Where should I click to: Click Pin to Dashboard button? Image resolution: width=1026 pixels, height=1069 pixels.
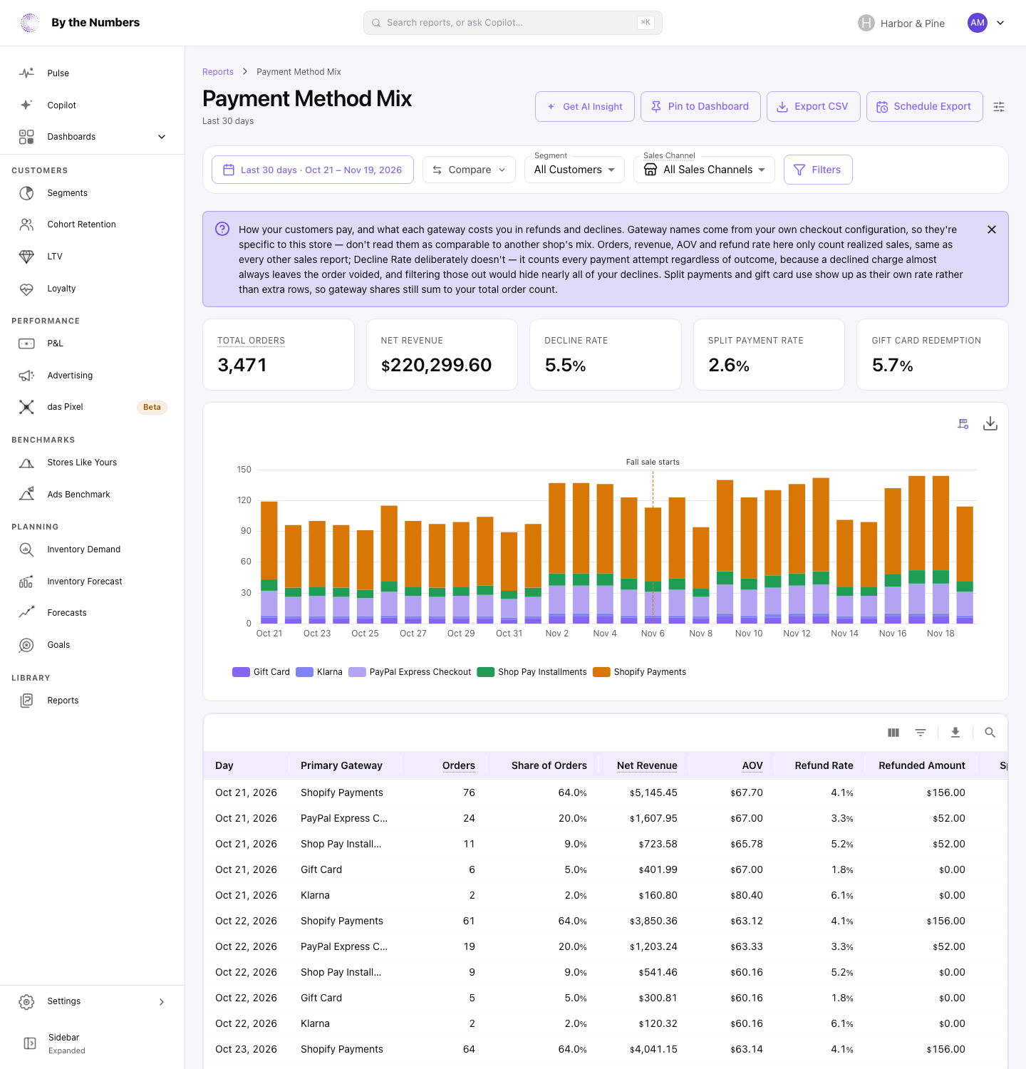700,106
